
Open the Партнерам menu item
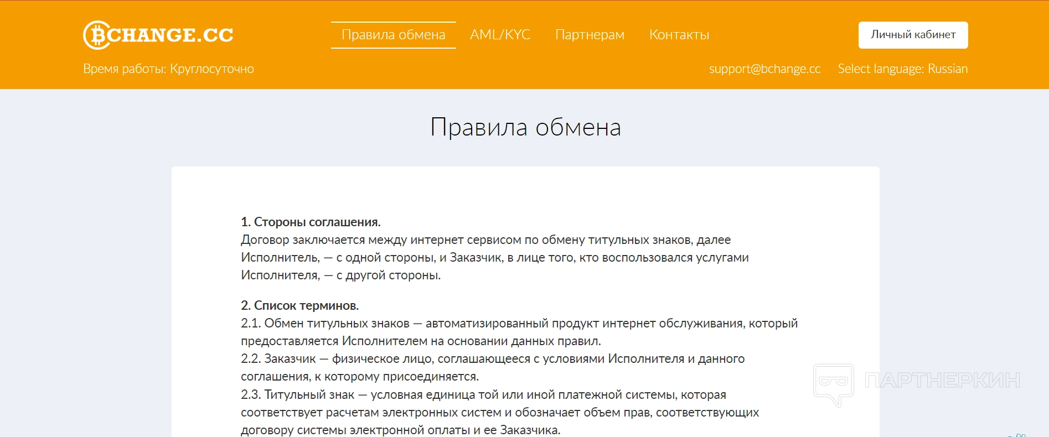coord(590,35)
